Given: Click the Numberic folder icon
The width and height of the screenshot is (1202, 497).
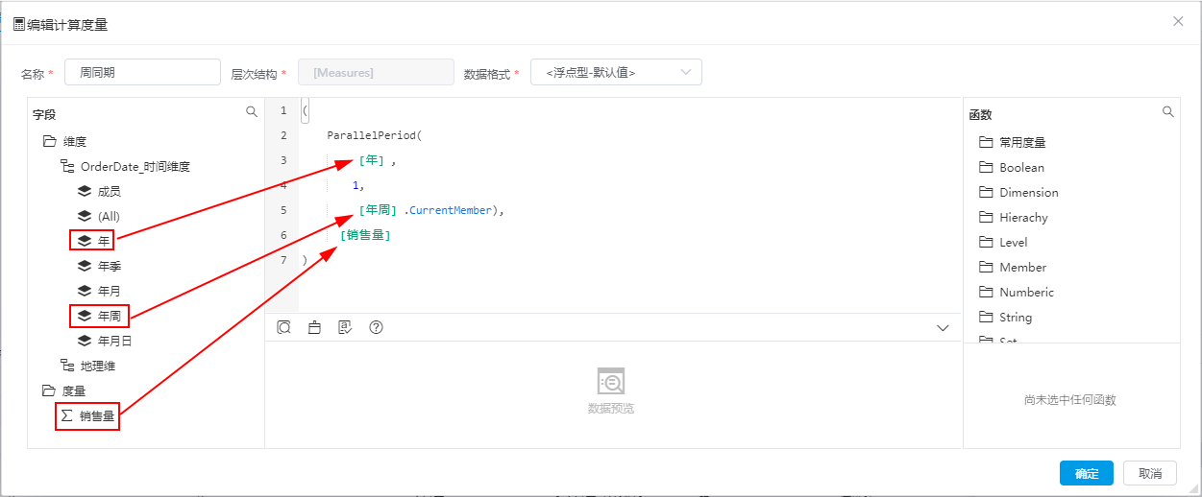Looking at the screenshot, I should 985,292.
